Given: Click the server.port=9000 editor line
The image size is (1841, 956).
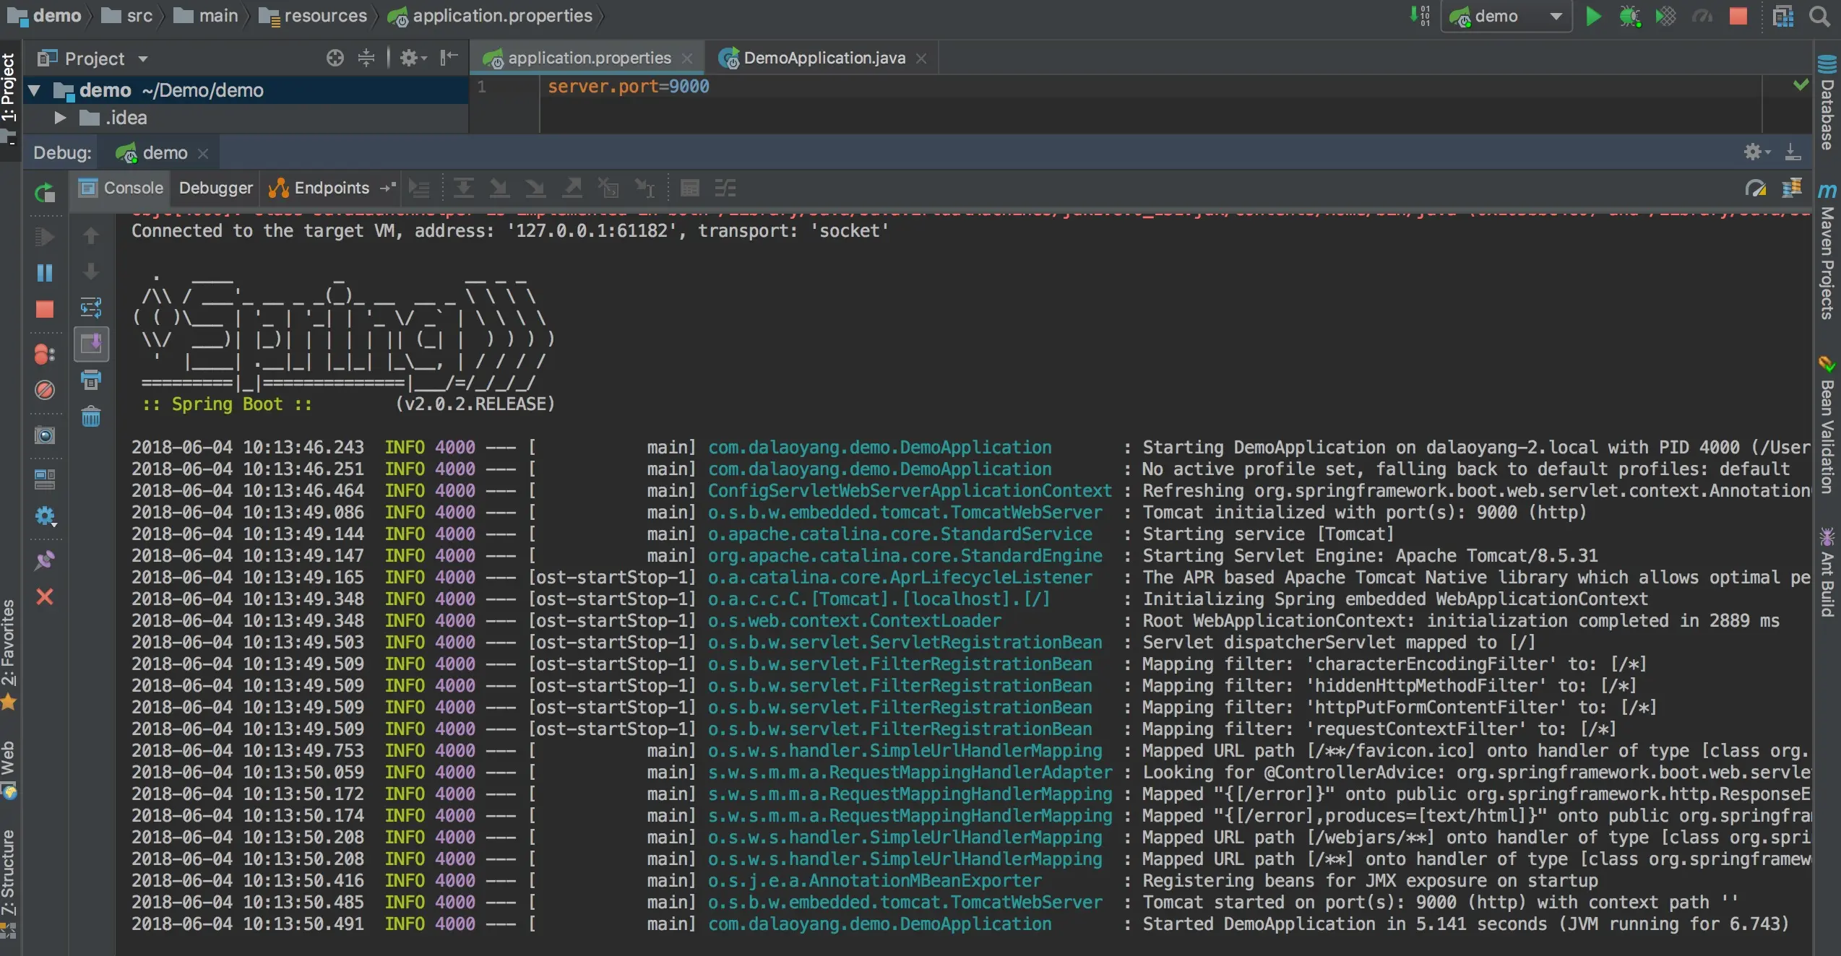Looking at the screenshot, I should [x=628, y=87].
